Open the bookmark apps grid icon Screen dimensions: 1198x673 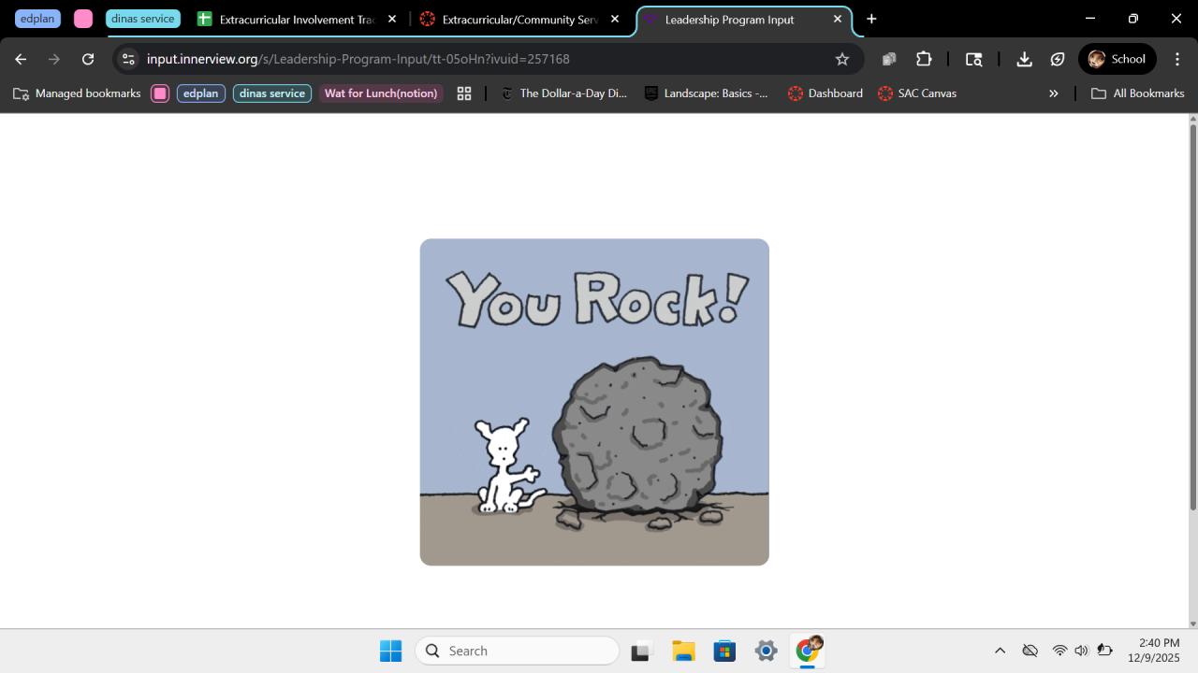click(464, 93)
